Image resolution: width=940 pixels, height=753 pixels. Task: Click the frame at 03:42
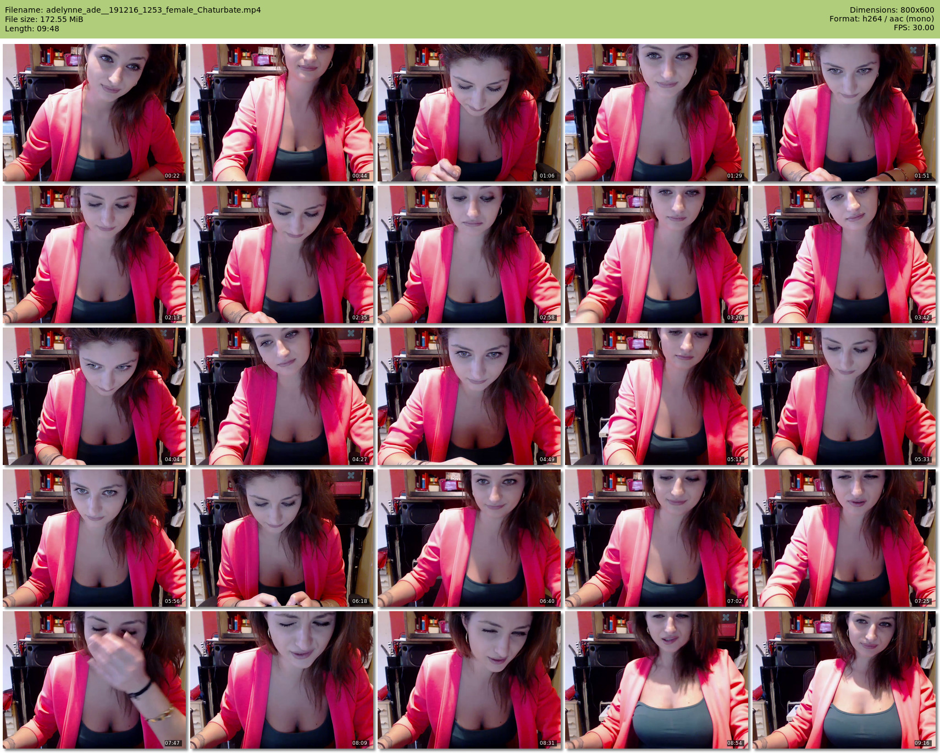[844, 254]
